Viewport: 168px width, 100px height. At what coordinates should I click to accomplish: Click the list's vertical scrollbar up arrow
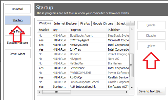(x=132, y=29)
